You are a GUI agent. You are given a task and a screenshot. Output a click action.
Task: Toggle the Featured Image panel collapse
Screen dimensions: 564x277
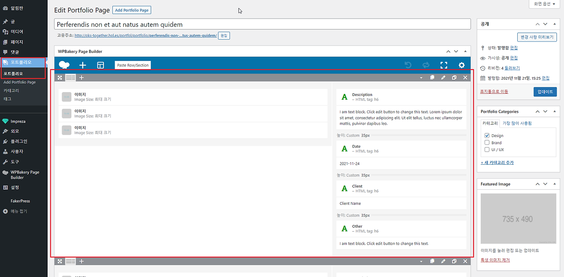pos(555,184)
